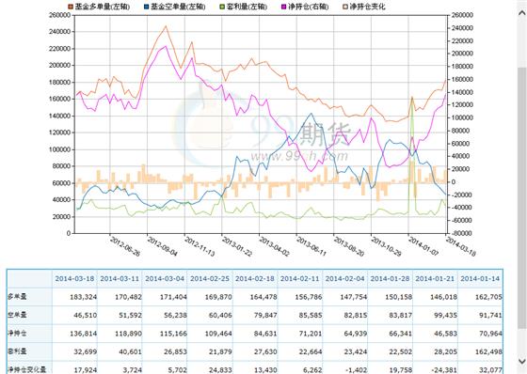The height and width of the screenshot is (374, 527).
Task: Select the 2014-03-11 column header
Action: pos(120,279)
